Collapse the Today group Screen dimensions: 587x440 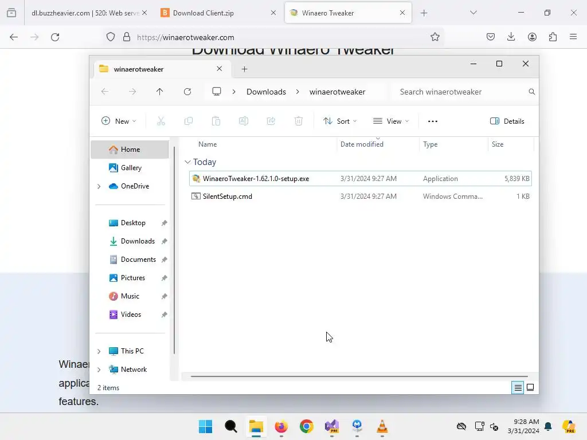(187, 162)
